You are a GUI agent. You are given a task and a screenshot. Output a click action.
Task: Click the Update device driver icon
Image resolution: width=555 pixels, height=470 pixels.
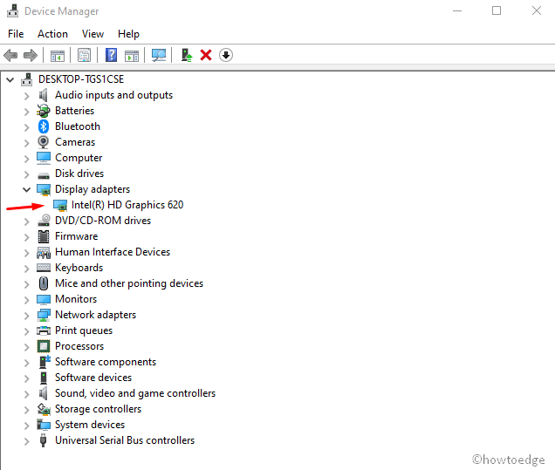coord(186,55)
